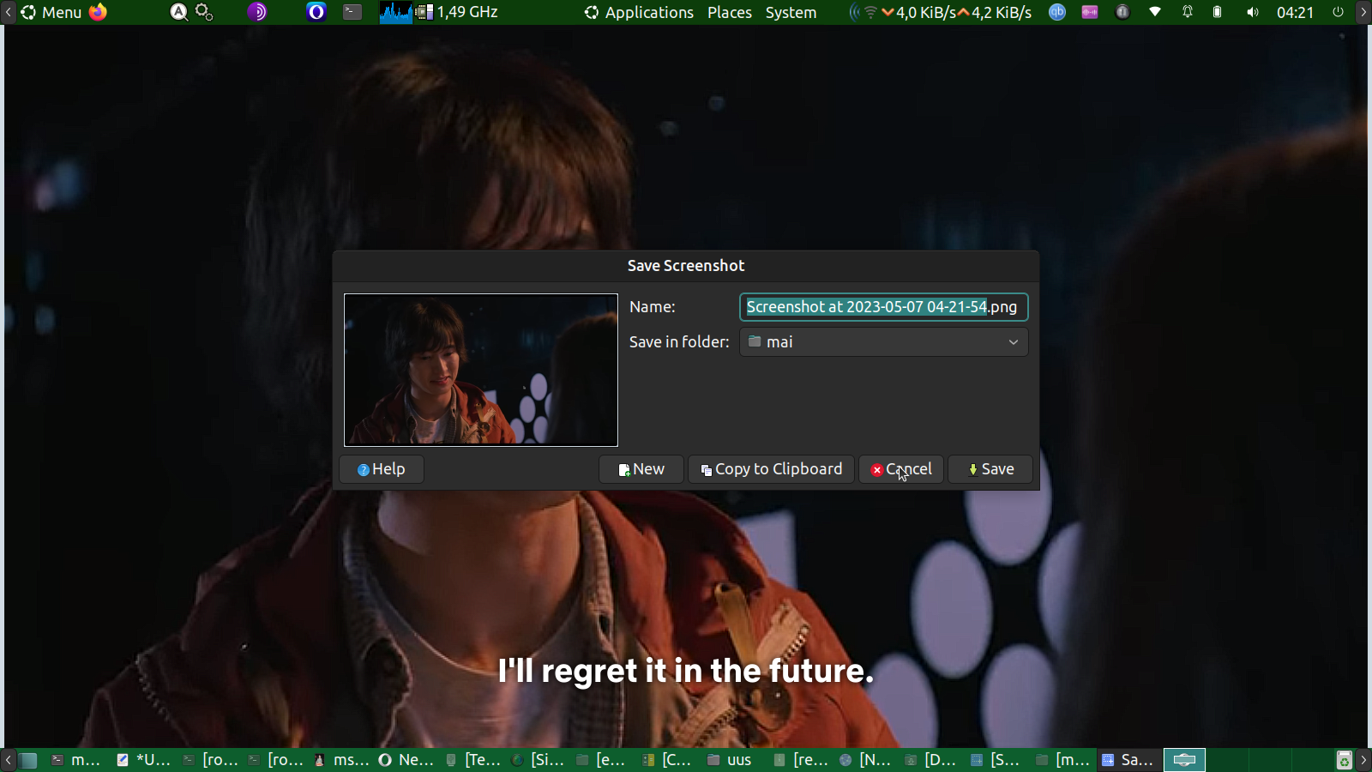
Task: Open the magnifier search tool with letter A
Action: tap(178, 12)
